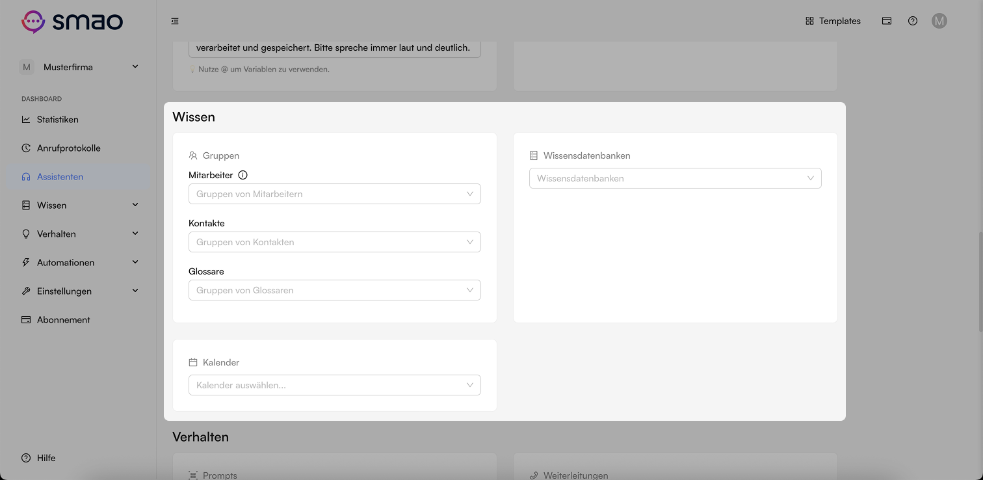Open Abonnement in the sidebar
The width and height of the screenshot is (983, 480).
(x=78, y=320)
